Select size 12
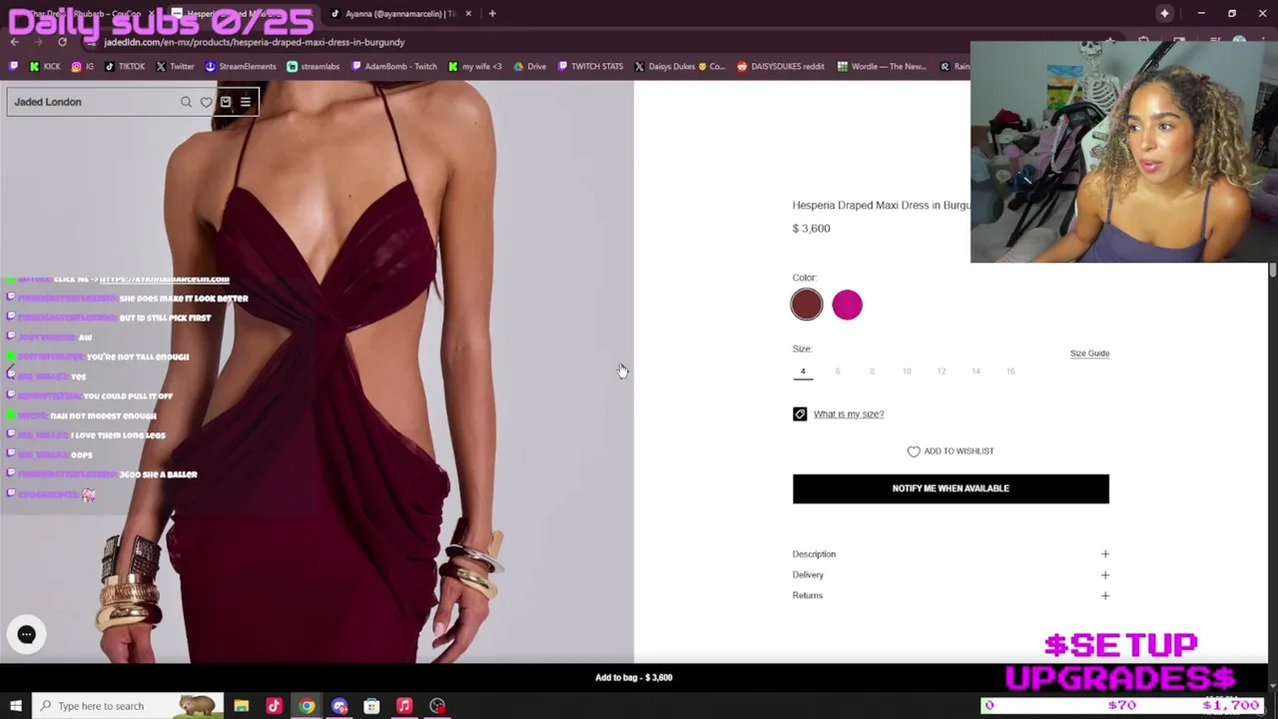 coord(941,371)
